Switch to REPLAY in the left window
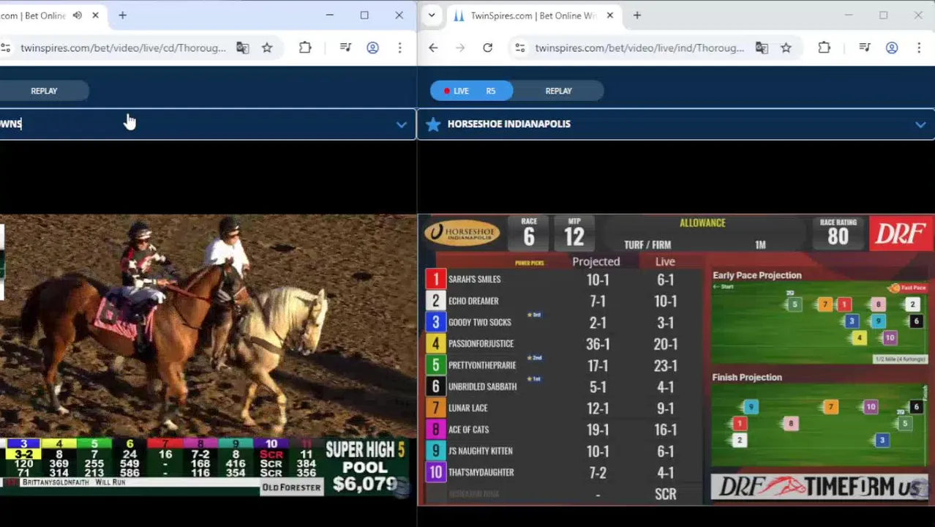Screen dimensions: 935x527 tap(44, 91)
